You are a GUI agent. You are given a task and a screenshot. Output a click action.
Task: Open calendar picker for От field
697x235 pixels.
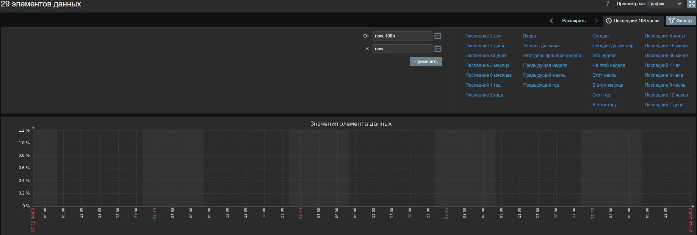(x=438, y=36)
